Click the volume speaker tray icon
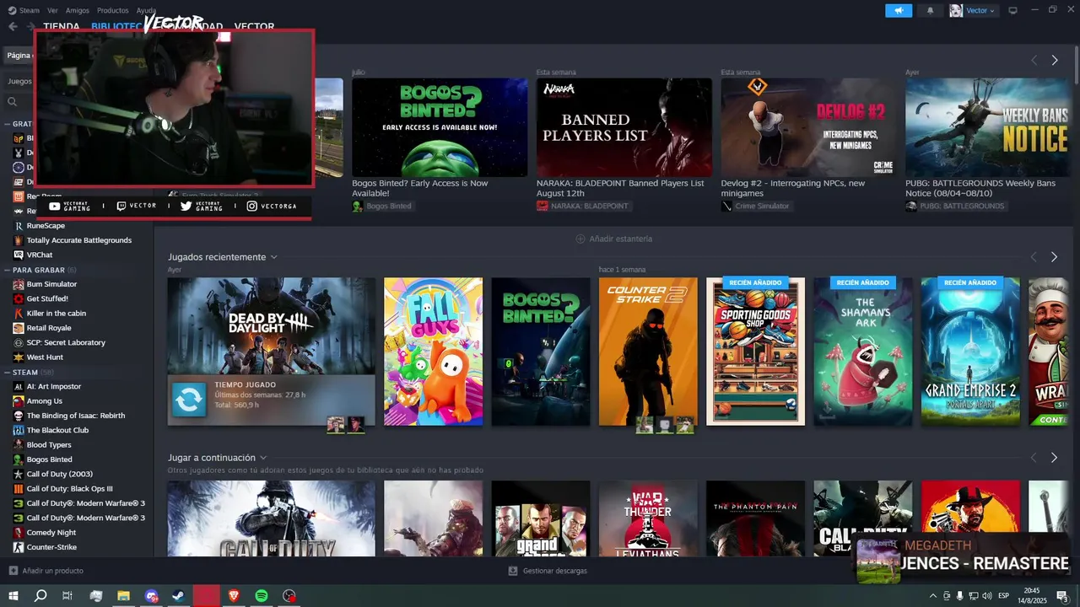Image resolution: width=1080 pixels, height=607 pixels. (988, 596)
